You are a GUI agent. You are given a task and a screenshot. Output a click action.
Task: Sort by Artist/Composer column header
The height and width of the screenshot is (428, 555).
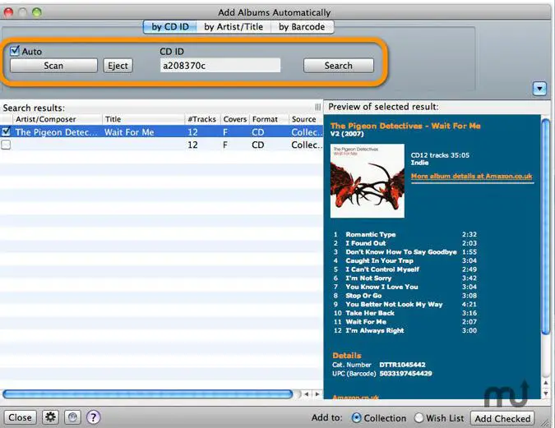click(x=58, y=119)
